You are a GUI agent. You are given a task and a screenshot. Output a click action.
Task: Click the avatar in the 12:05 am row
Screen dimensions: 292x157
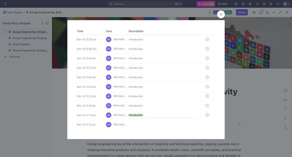pos(109,40)
